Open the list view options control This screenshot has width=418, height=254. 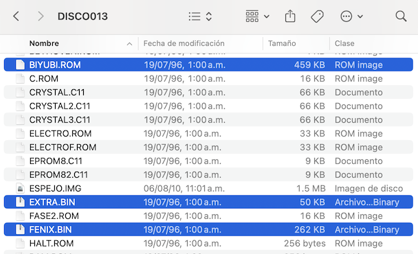pos(200,16)
